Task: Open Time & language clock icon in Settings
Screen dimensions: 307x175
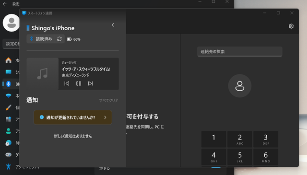Action: pos(9,143)
